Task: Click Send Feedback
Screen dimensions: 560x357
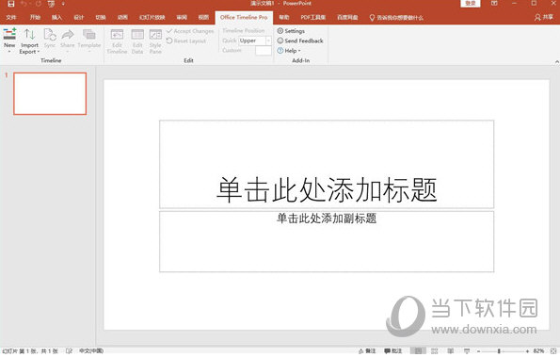Action: [300, 41]
